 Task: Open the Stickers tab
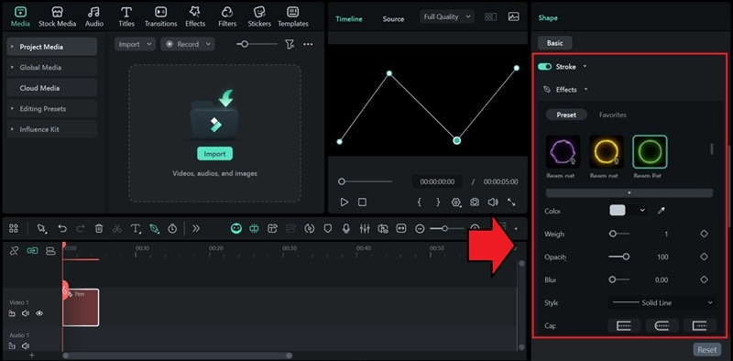coord(259,16)
